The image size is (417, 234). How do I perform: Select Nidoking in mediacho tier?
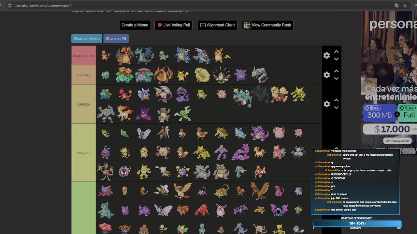[x=260, y=133]
